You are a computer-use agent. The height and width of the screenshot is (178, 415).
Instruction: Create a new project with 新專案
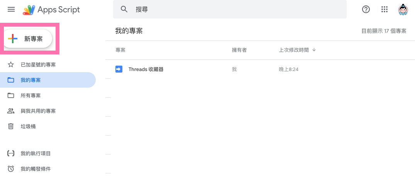coord(28,39)
